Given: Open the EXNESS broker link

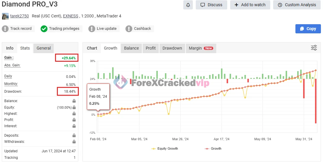Looking at the screenshot, I should 71,16.
